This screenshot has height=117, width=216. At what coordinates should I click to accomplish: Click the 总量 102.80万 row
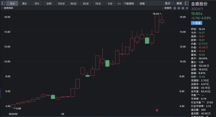point(200,66)
